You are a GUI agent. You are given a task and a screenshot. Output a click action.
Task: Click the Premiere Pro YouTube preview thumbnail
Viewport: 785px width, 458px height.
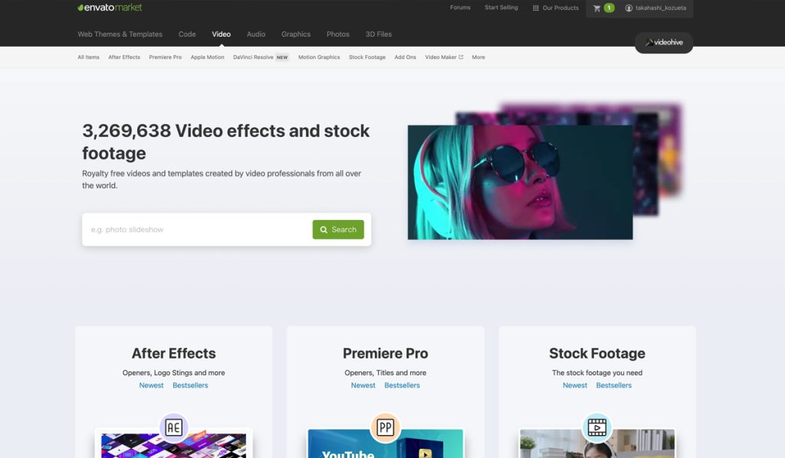click(386, 445)
